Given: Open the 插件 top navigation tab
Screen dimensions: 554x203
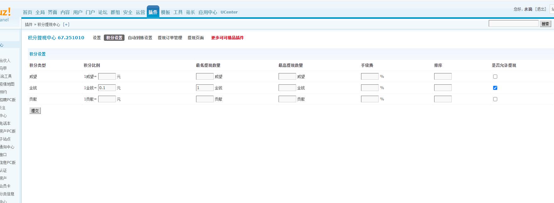Looking at the screenshot, I should pos(153,12).
